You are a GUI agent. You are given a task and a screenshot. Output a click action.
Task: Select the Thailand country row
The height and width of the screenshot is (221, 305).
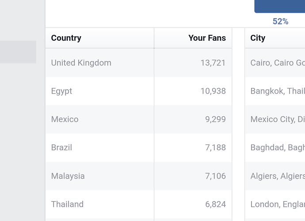(x=138, y=204)
